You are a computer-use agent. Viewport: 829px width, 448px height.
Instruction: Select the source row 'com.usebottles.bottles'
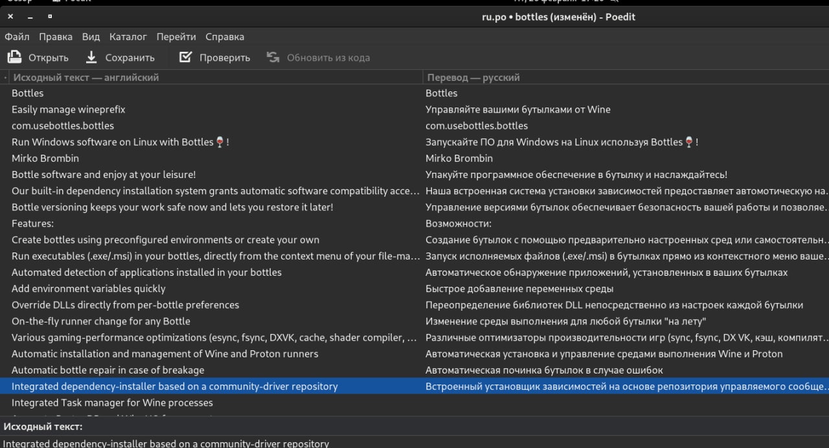click(x=414, y=126)
